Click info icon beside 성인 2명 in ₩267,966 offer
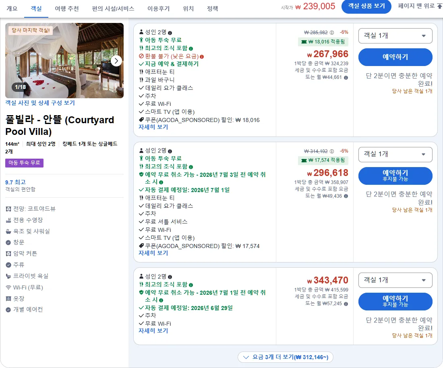 [x=170, y=33]
